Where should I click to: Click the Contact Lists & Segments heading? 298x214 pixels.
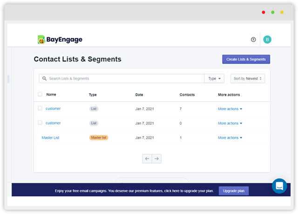coord(78,59)
